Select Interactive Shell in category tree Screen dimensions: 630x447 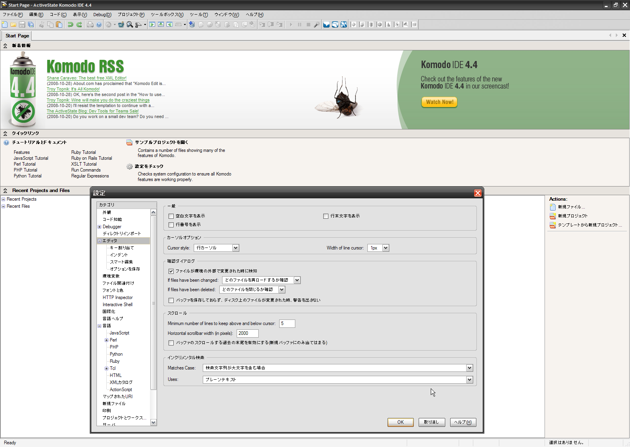coord(118,305)
